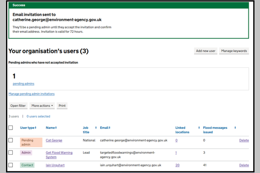Sort table by Name column
The height and width of the screenshot is (173, 260).
point(51,128)
